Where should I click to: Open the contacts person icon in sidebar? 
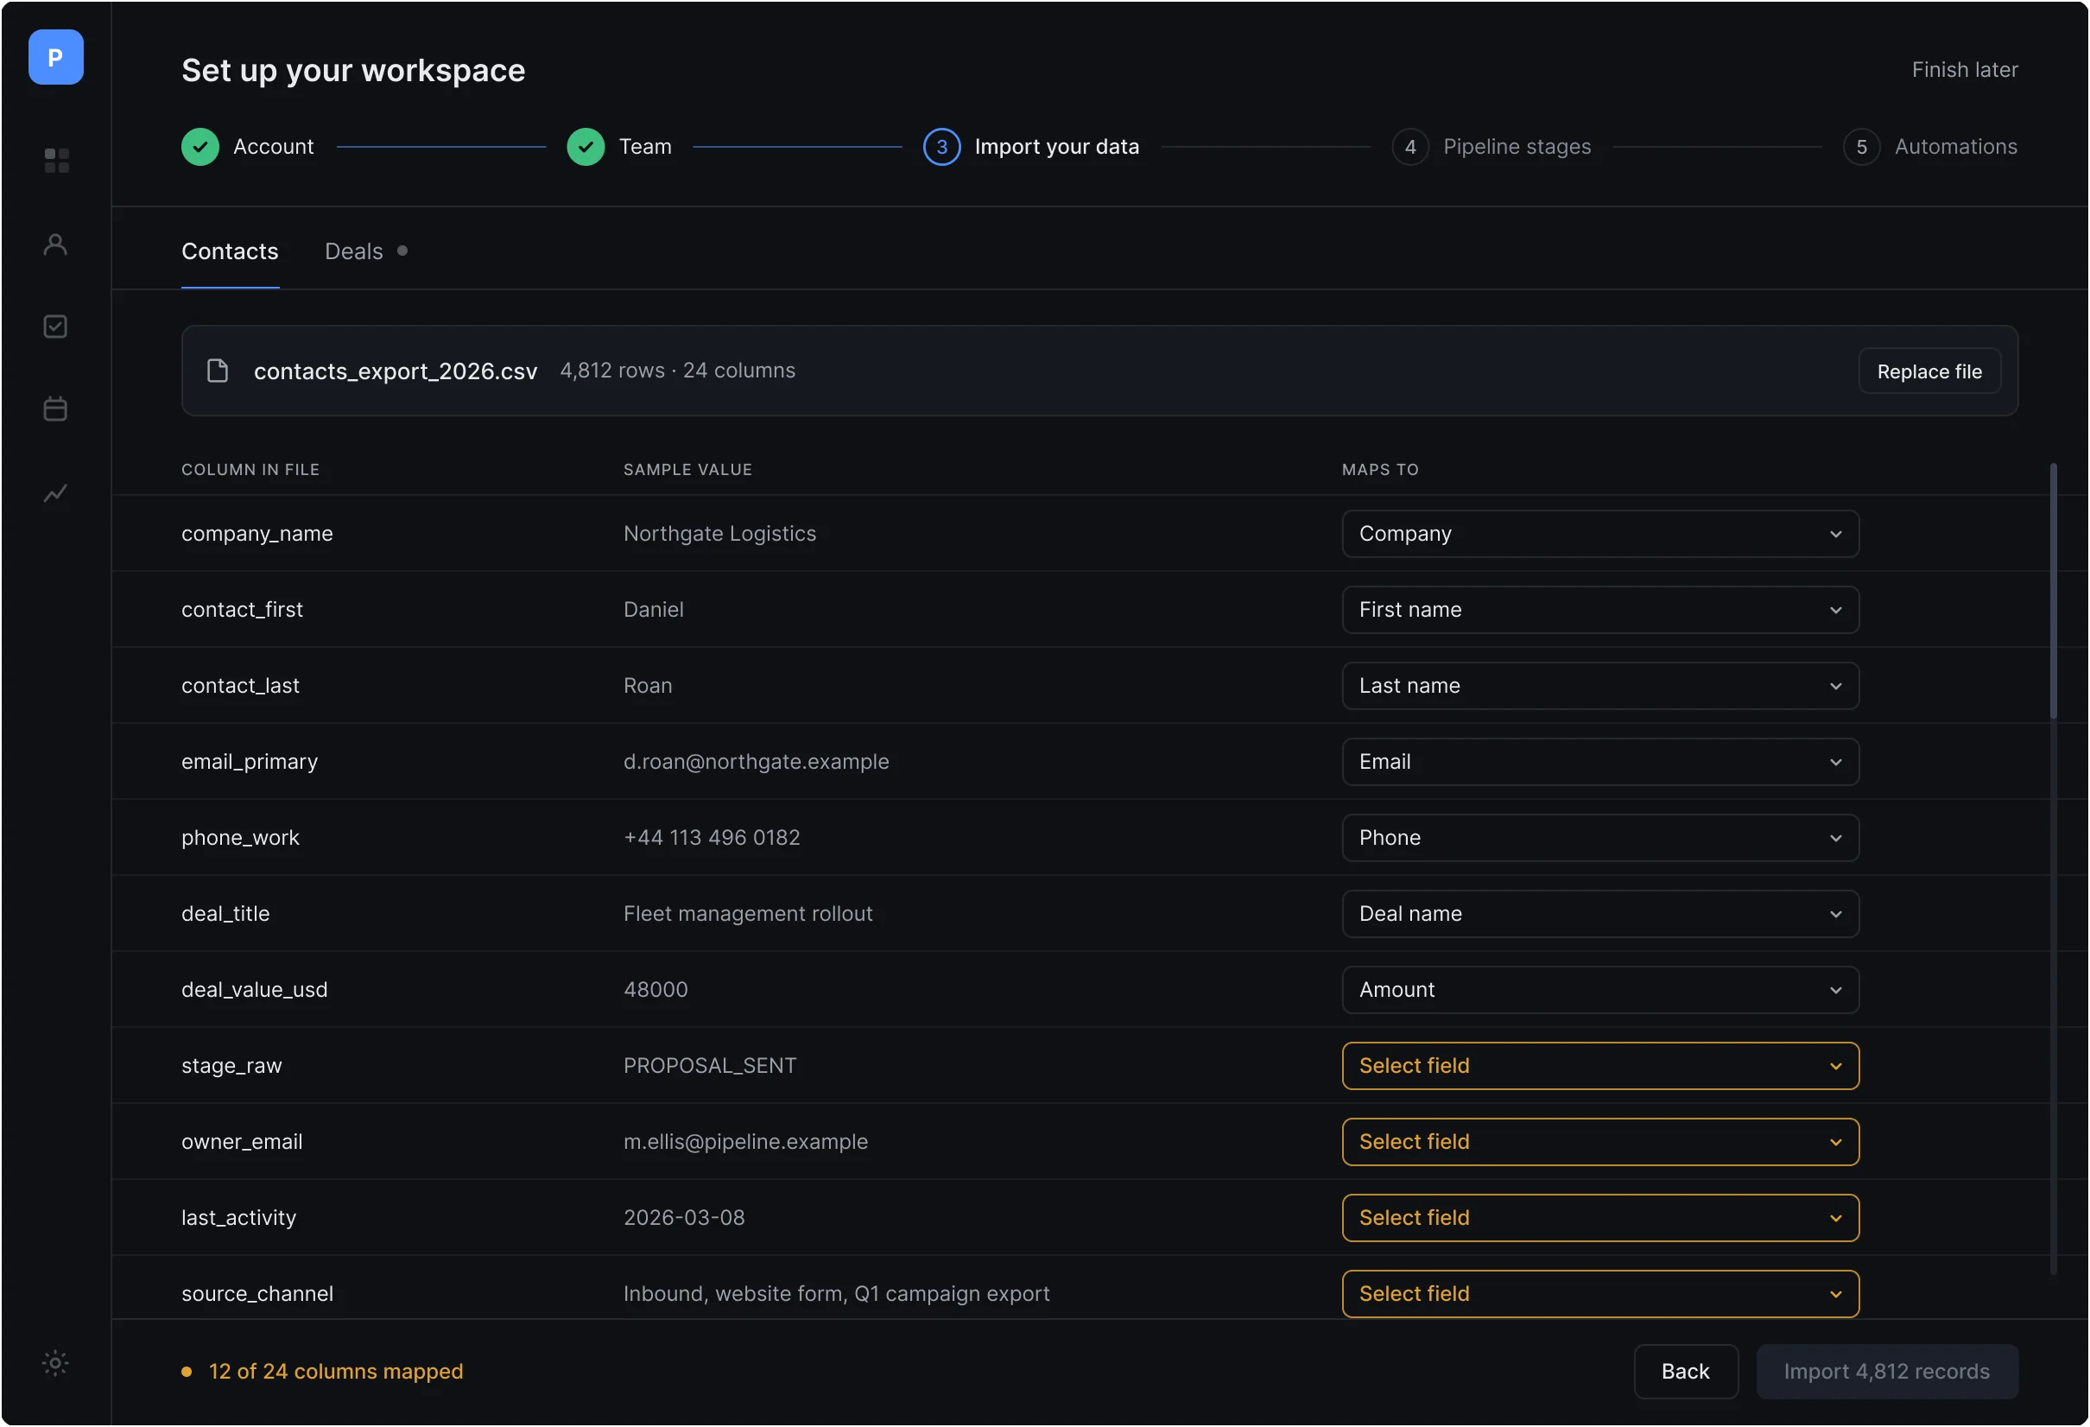56,244
